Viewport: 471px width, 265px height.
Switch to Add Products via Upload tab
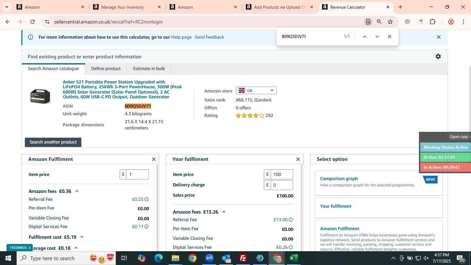point(279,7)
